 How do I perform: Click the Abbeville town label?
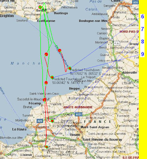pyautogui.click(x=130, y=73)
